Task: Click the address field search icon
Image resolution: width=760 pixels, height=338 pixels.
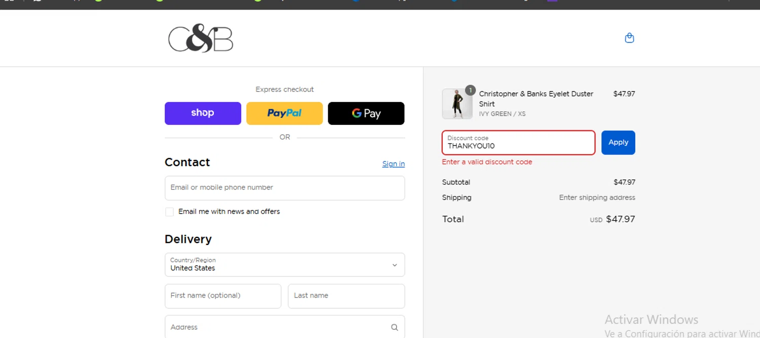Action: pos(394,327)
